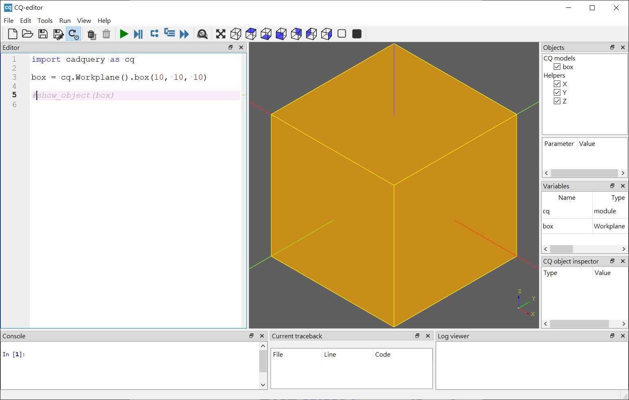The width and height of the screenshot is (629, 400).
Task: Click the Console scroll down arrow
Action: pyautogui.click(x=263, y=385)
